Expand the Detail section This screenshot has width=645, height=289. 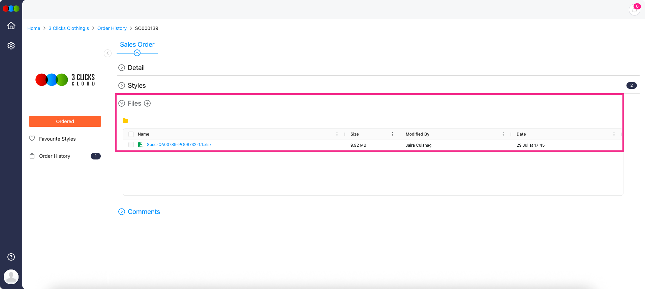click(x=122, y=68)
